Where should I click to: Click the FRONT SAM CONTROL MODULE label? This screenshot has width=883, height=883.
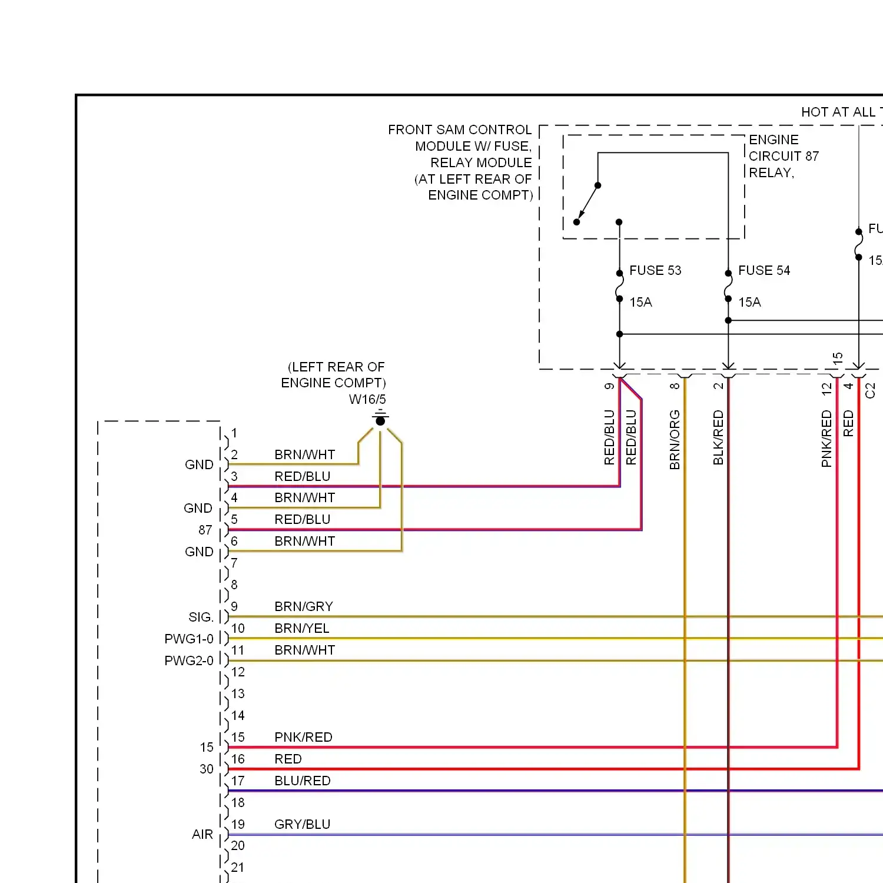(460, 162)
